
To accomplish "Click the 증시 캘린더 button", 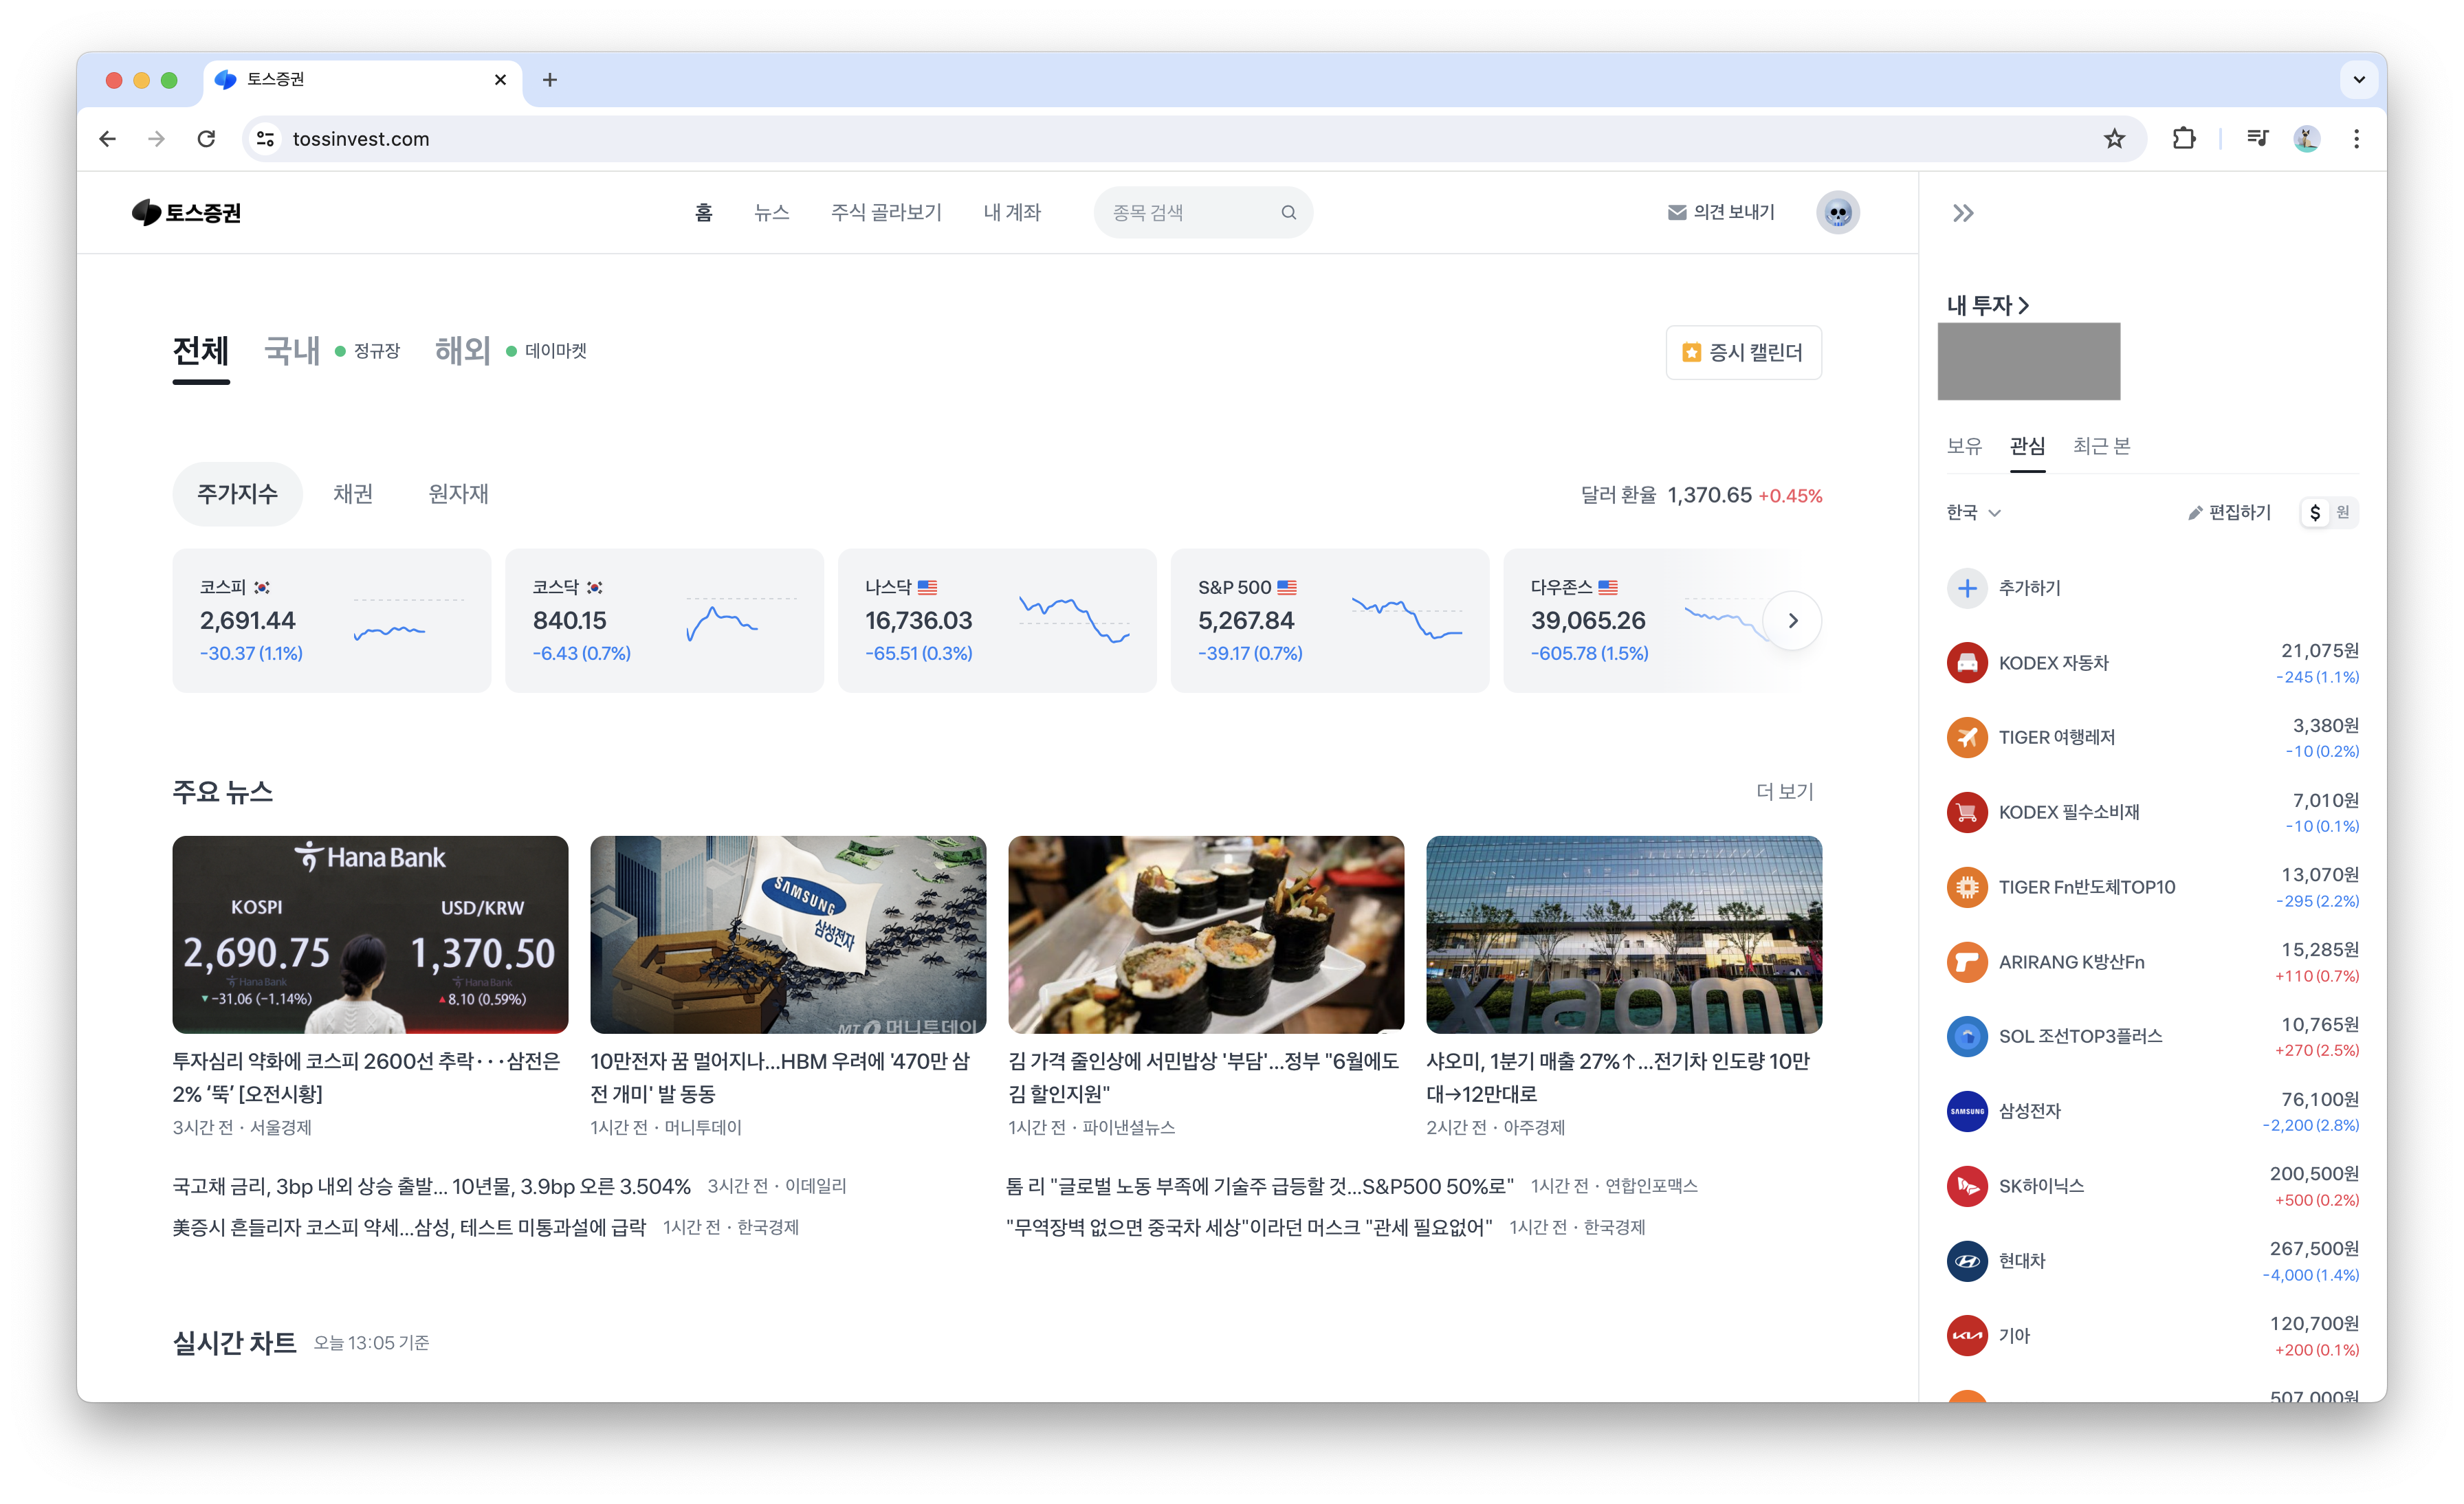I will 1743,352.
